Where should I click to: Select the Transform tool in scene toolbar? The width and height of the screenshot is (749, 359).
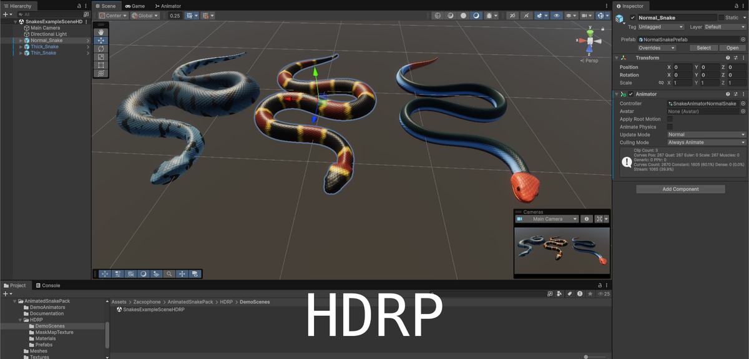click(101, 73)
